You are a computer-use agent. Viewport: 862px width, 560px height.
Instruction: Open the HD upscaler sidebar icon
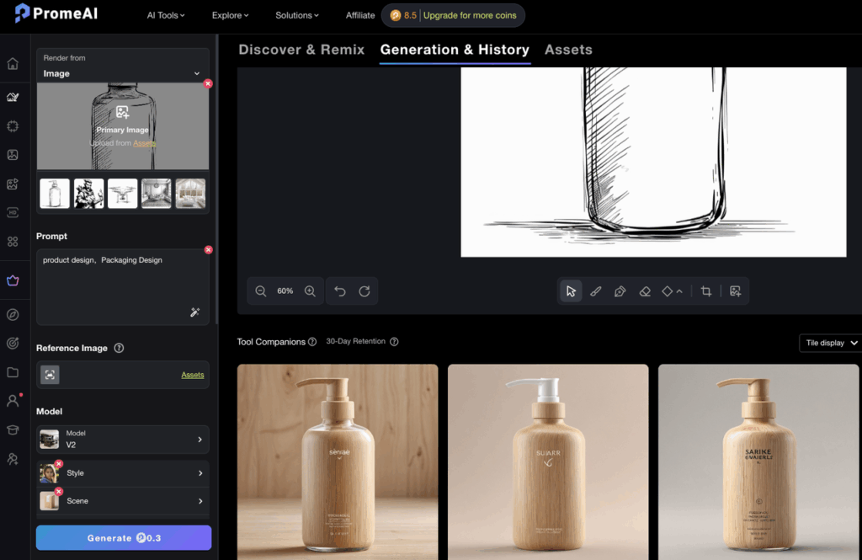[13, 212]
